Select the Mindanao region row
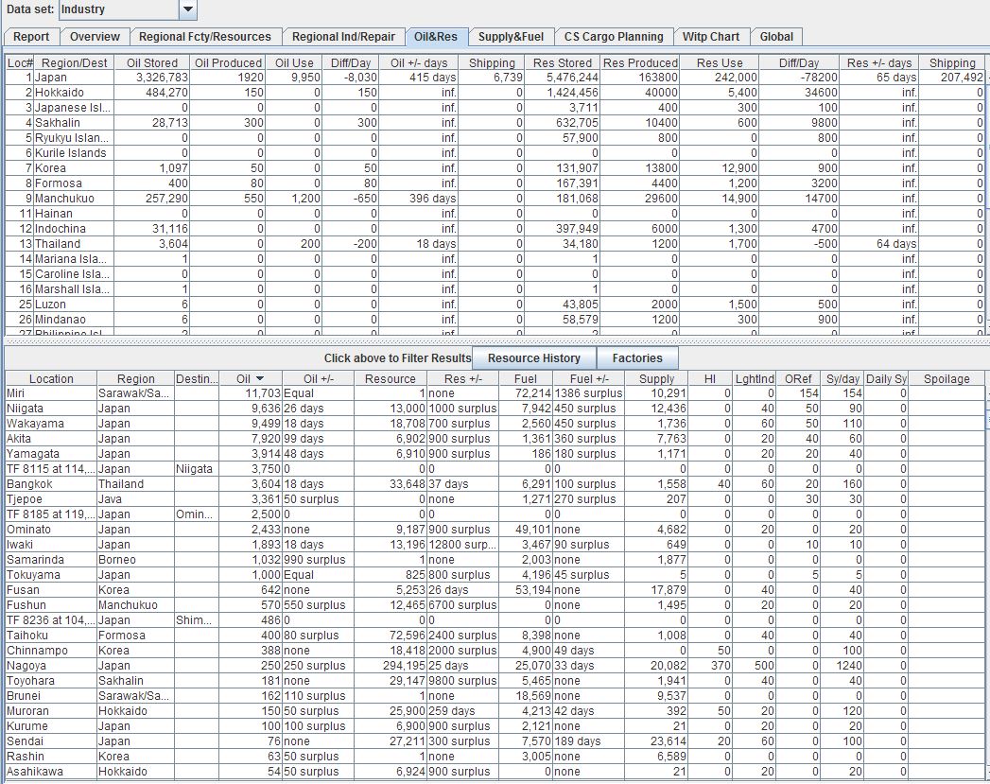This screenshot has width=990, height=784. (x=495, y=320)
